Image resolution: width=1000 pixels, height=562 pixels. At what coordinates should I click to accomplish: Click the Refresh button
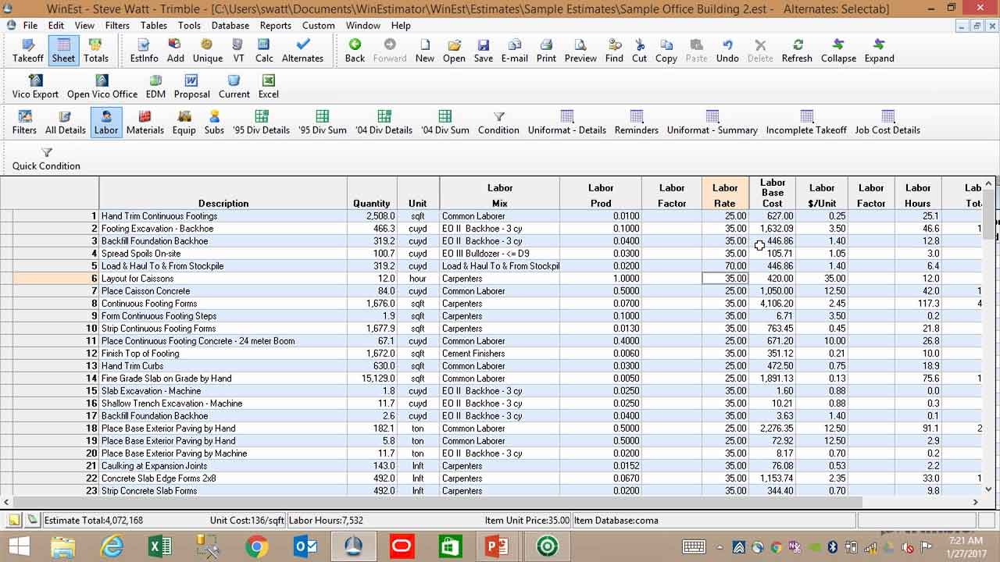pos(797,50)
